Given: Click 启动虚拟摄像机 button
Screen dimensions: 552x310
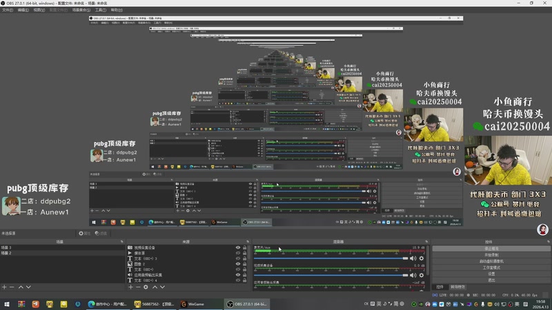Looking at the screenshot, I should click(491, 261).
